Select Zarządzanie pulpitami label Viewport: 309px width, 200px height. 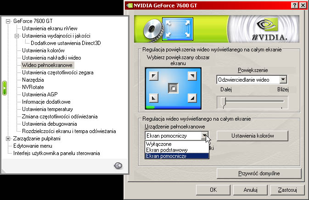[37, 139]
